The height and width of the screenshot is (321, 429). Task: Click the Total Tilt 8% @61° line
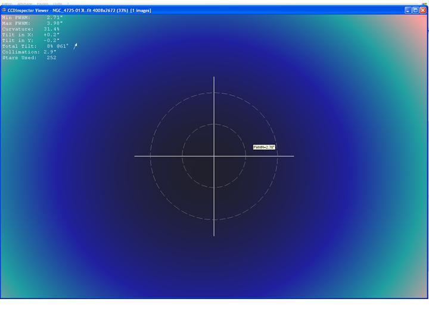tap(35, 46)
